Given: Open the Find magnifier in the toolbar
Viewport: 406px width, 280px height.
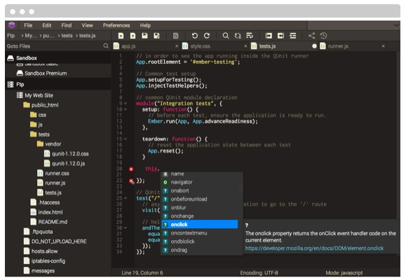Looking at the screenshot, I should (226, 36).
